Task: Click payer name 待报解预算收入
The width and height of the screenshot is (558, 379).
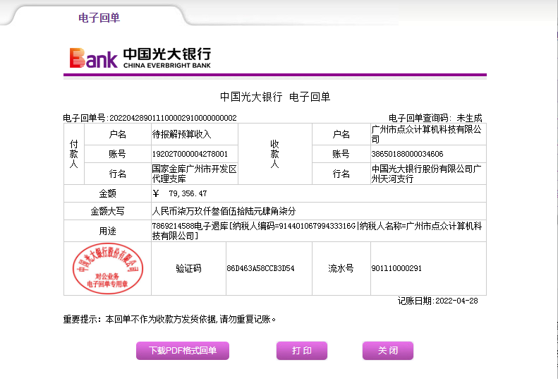Action: point(181,134)
